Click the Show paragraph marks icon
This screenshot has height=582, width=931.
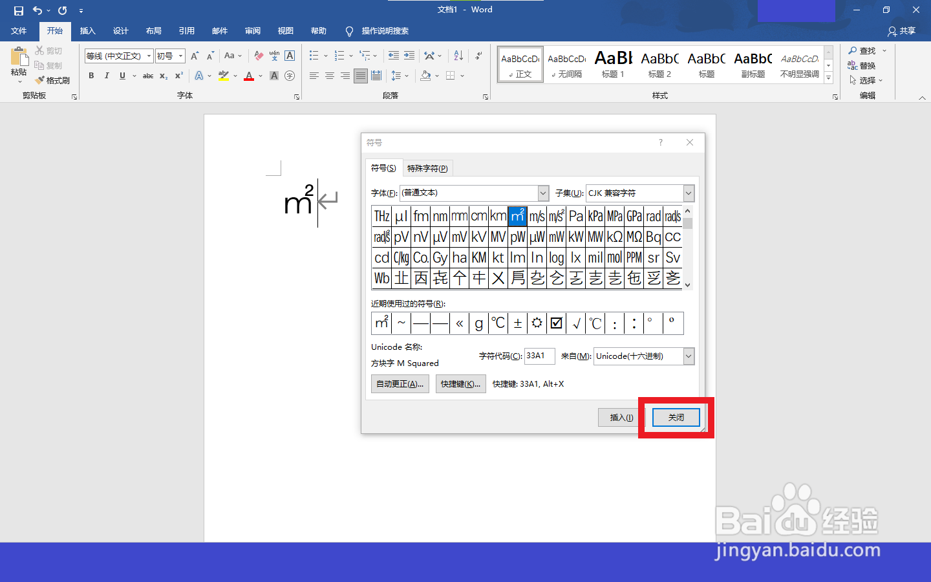pyautogui.click(x=478, y=56)
